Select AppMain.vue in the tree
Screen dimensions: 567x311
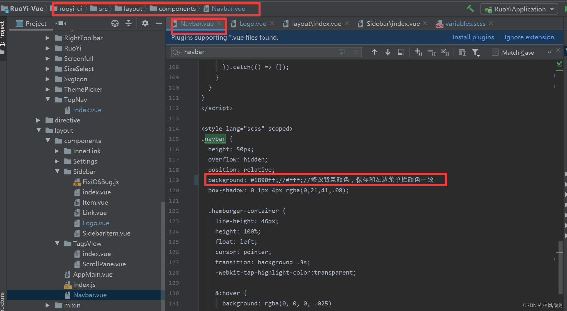point(89,274)
